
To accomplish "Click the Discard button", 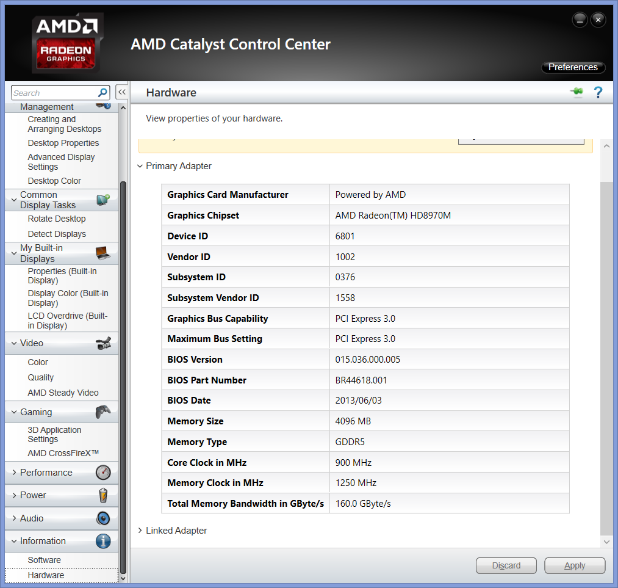I will point(506,565).
